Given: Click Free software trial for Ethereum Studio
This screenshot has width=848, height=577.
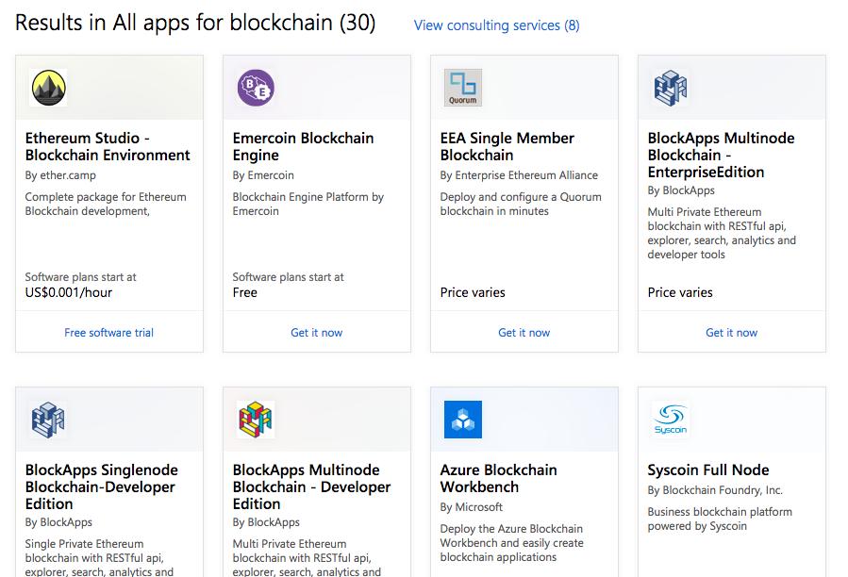Looking at the screenshot, I should pyautogui.click(x=108, y=333).
